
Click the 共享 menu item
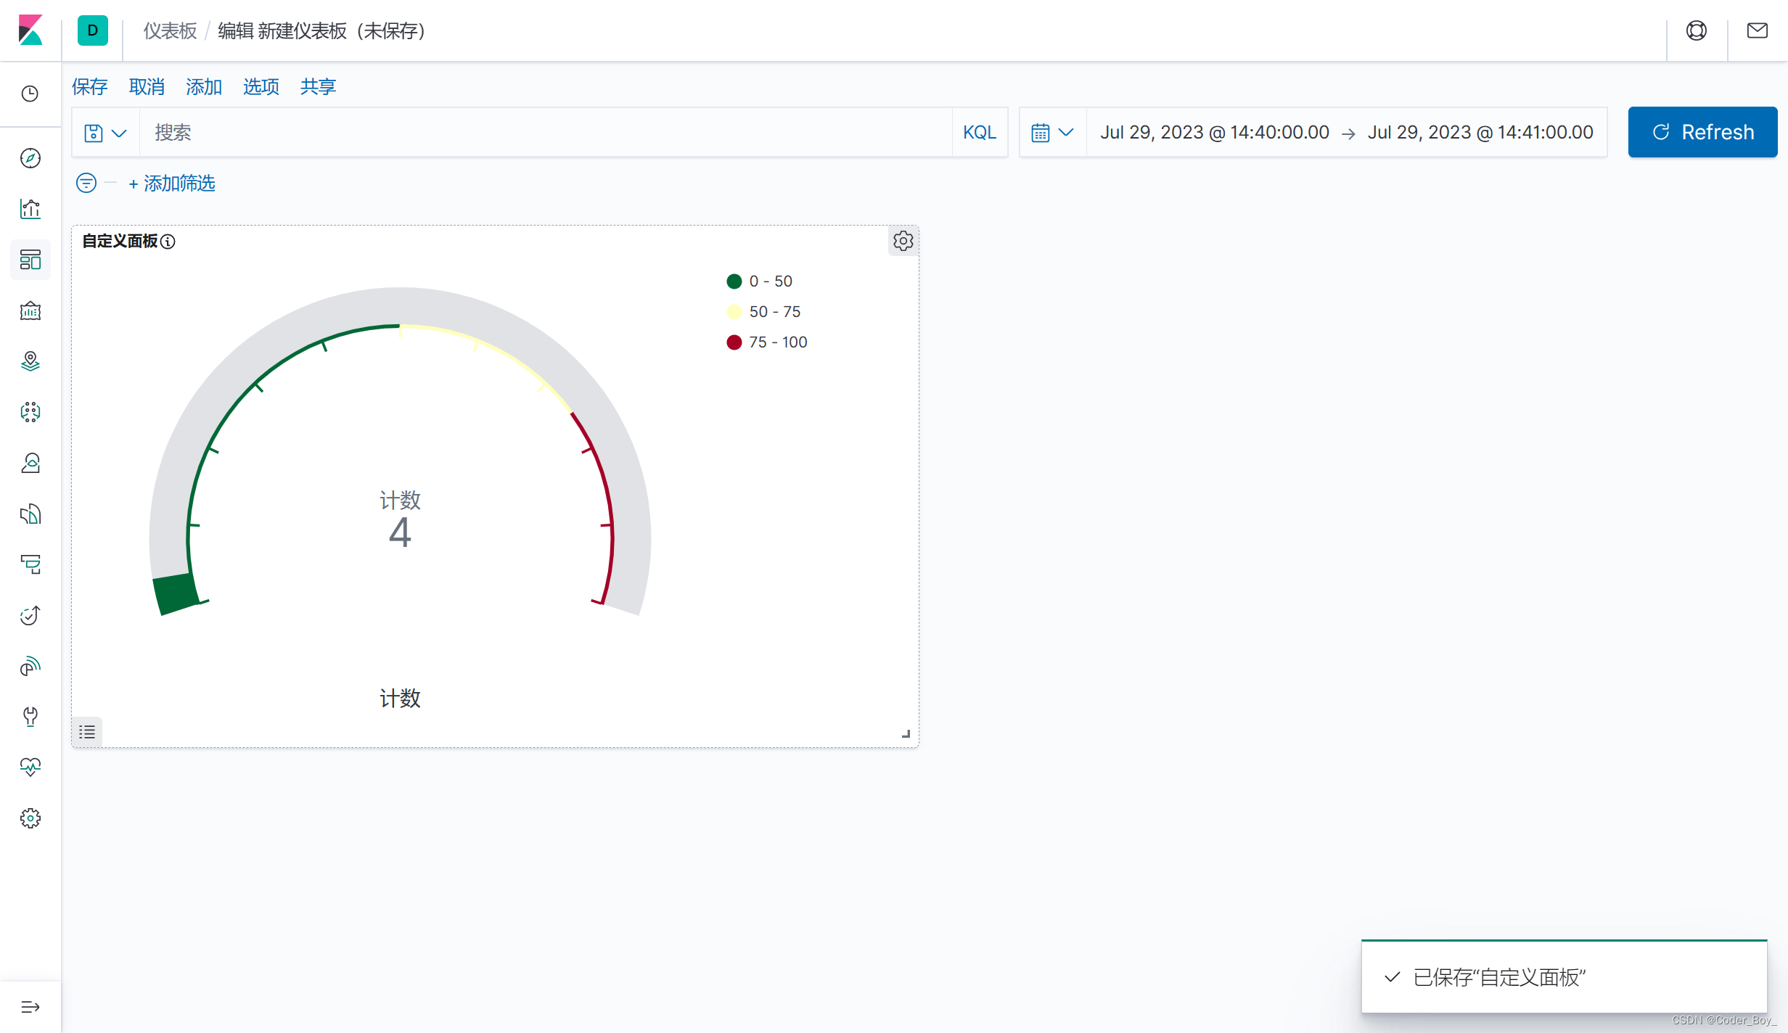click(x=318, y=87)
